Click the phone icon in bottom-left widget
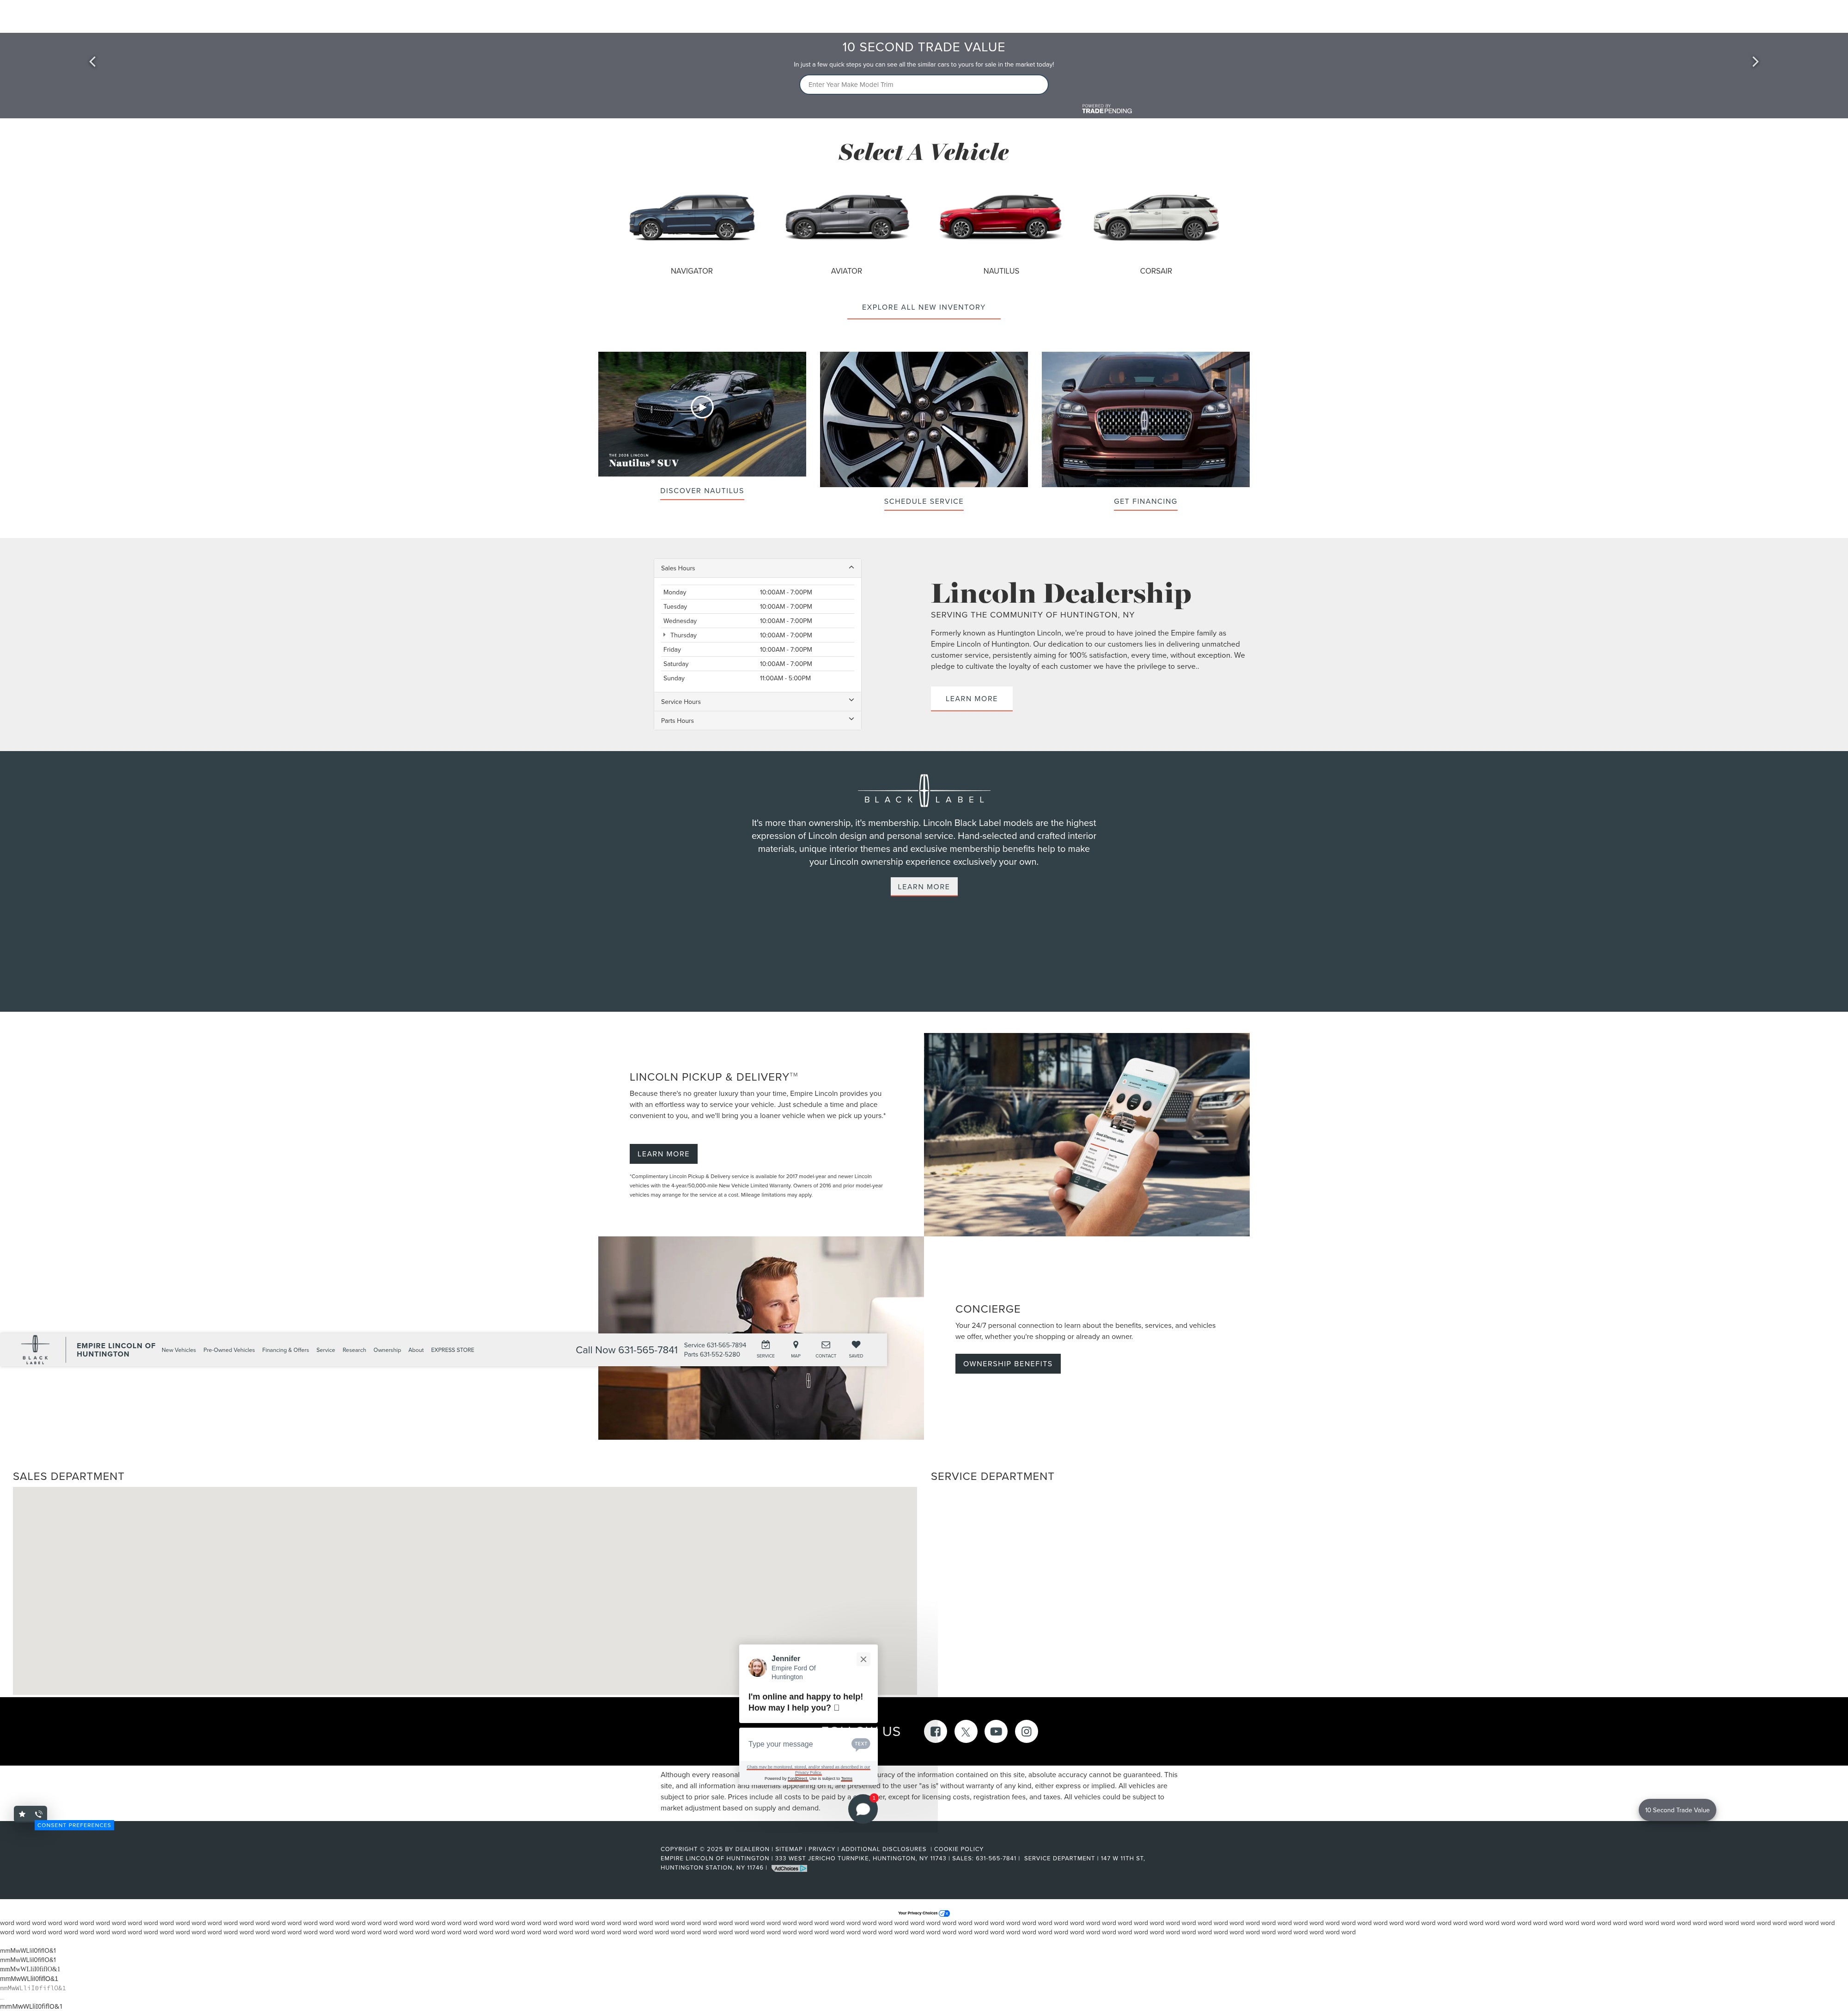1848x2011 pixels. click(39, 1814)
